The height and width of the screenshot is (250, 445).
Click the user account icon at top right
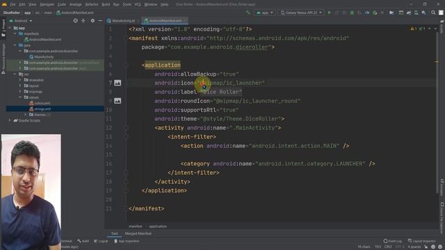[x=441, y=12]
